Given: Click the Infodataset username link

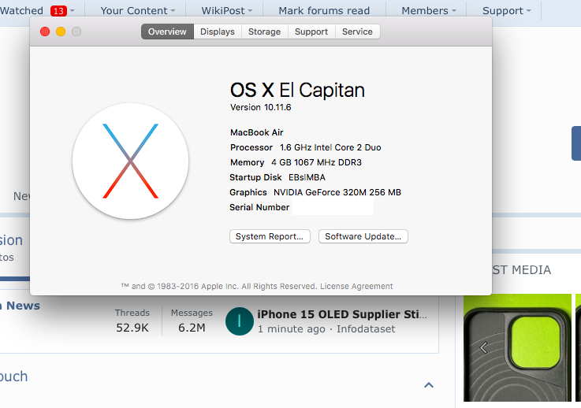Looking at the screenshot, I should pos(366,328).
